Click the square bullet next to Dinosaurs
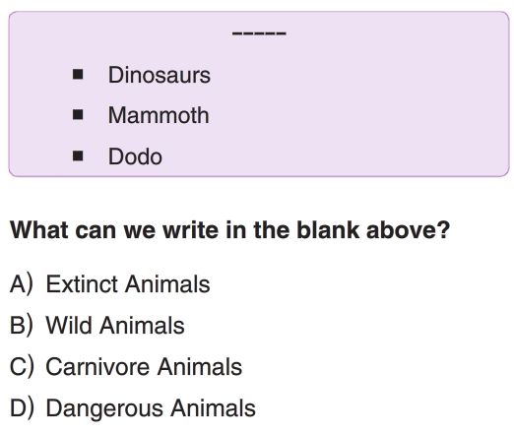Screen dimensions: 514x434 78,75
